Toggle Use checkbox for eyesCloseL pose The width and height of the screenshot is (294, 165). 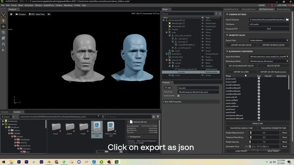259,109
